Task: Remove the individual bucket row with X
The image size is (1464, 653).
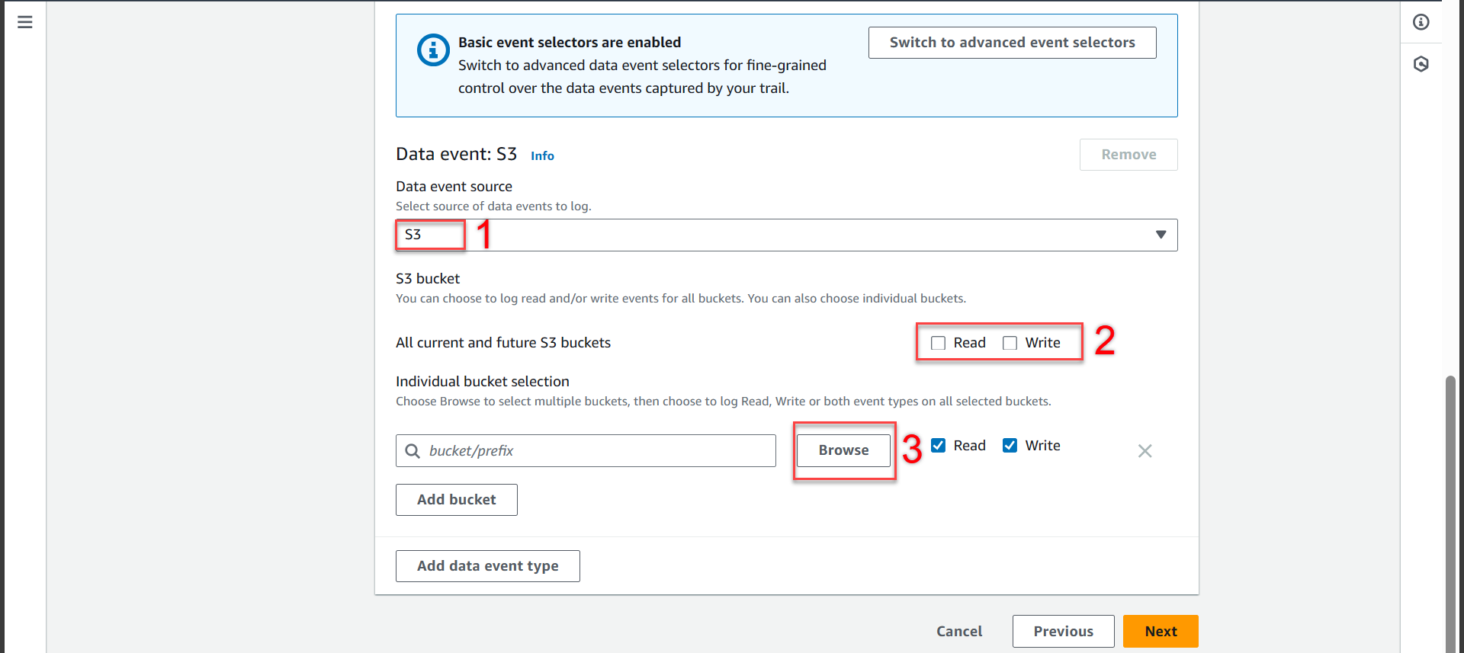Action: click(x=1145, y=451)
